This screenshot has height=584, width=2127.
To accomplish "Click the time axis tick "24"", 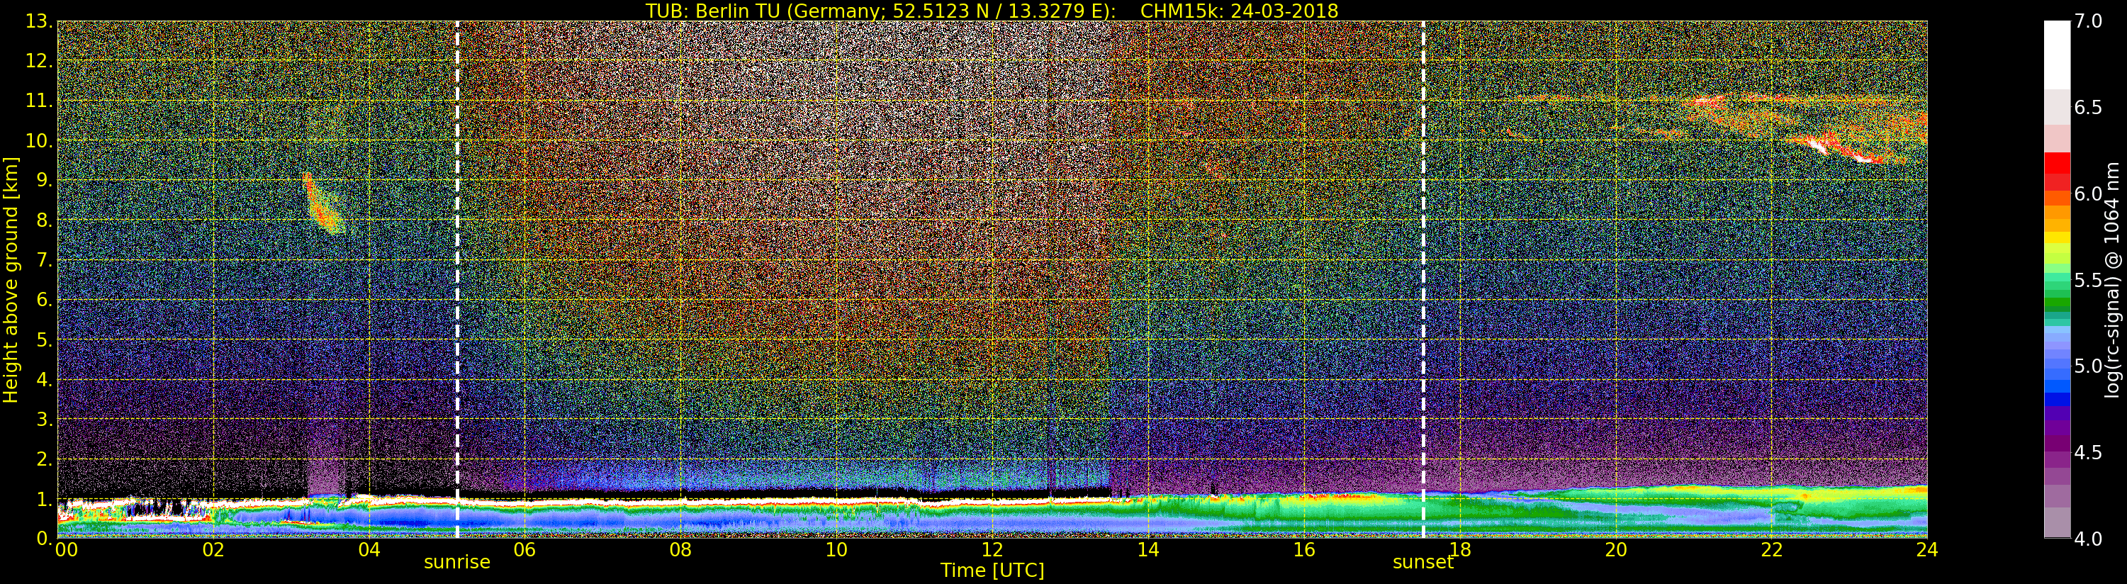I will tap(1927, 550).
